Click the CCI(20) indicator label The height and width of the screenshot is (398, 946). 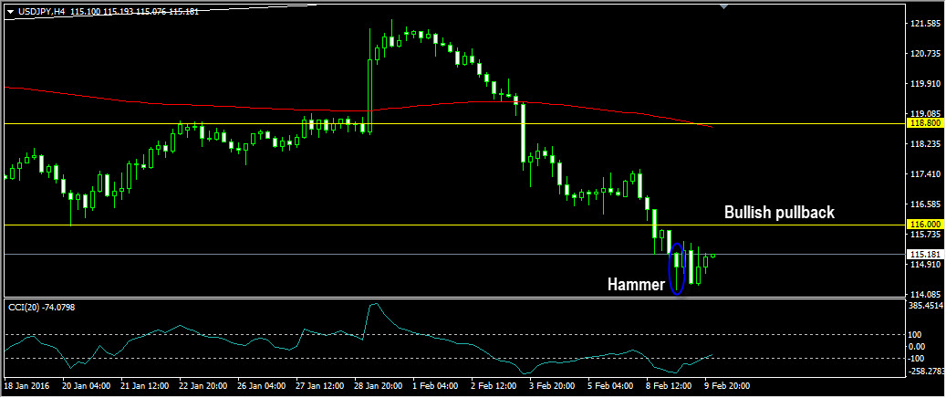tap(41, 306)
